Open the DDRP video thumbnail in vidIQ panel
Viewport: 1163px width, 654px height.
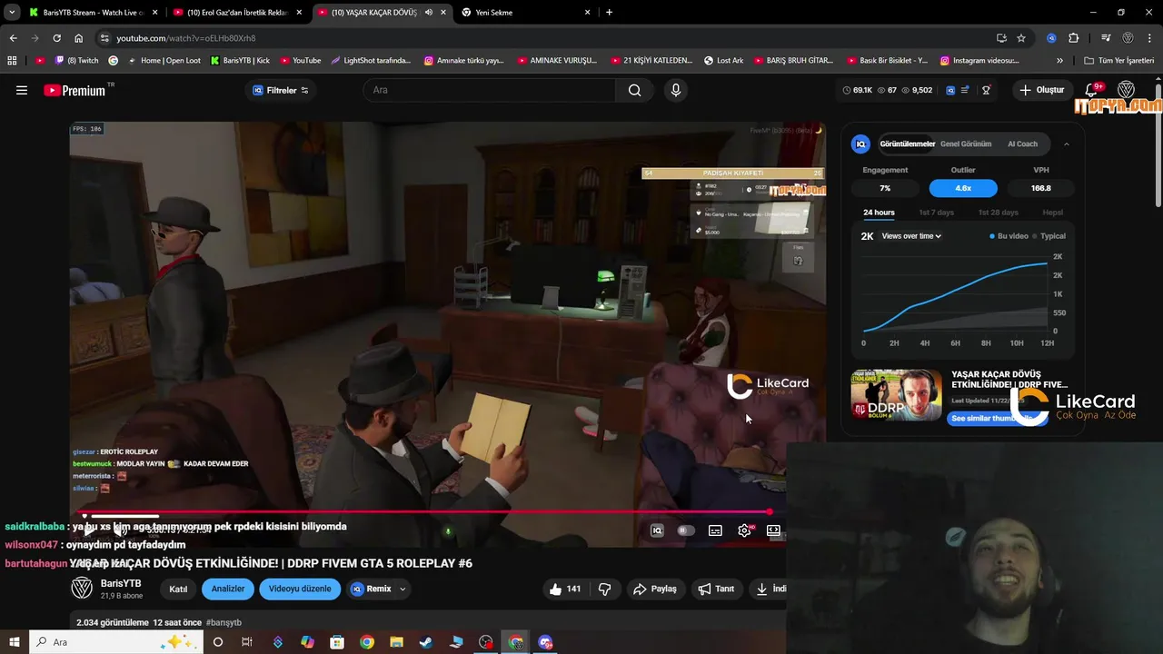pos(896,394)
